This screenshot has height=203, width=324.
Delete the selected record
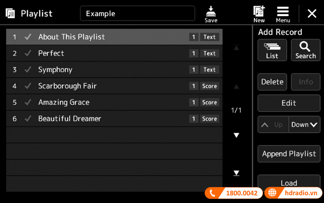point(272,82)
